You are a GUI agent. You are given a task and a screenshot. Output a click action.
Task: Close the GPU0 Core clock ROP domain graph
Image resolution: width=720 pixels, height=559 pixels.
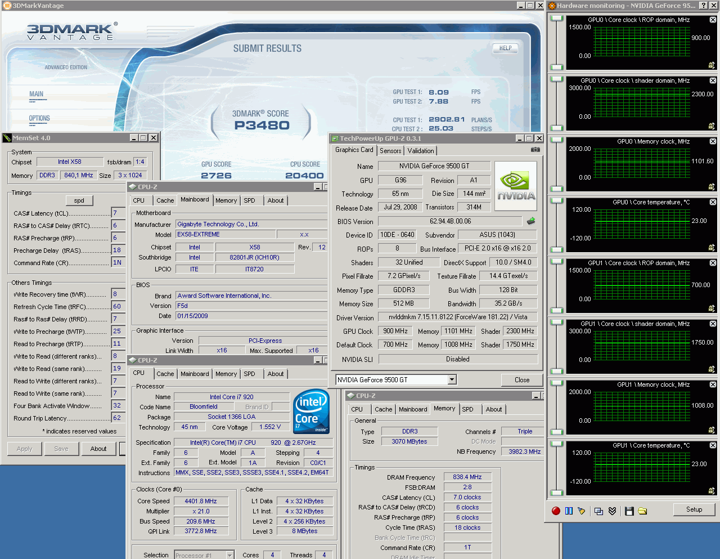(x=713, y=20)
